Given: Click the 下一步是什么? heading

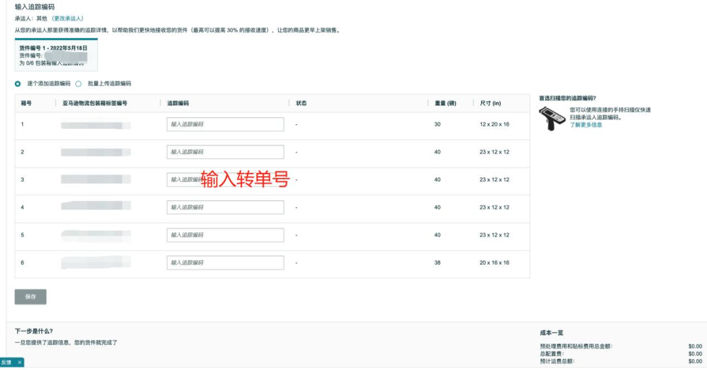Looking at the screenshot, I should [x=34, y=331].
